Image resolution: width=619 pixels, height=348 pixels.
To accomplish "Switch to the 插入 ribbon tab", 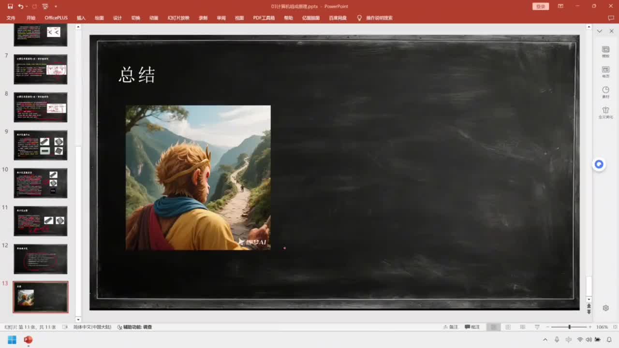I will click(81, 18).
